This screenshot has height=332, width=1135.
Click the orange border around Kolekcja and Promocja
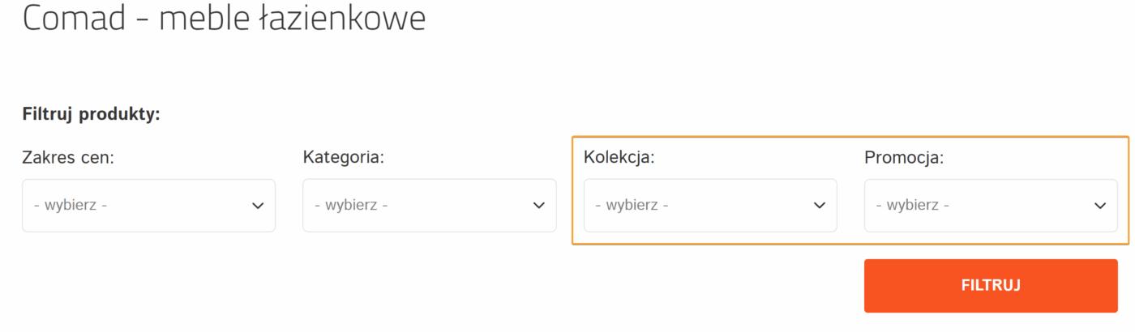tap(850, 137)
